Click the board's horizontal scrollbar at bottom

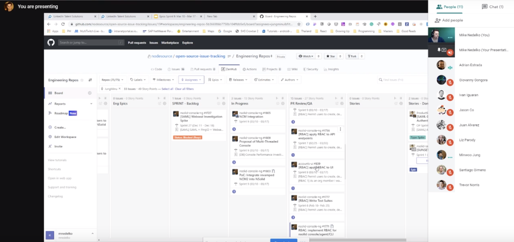tap(357, 240)
